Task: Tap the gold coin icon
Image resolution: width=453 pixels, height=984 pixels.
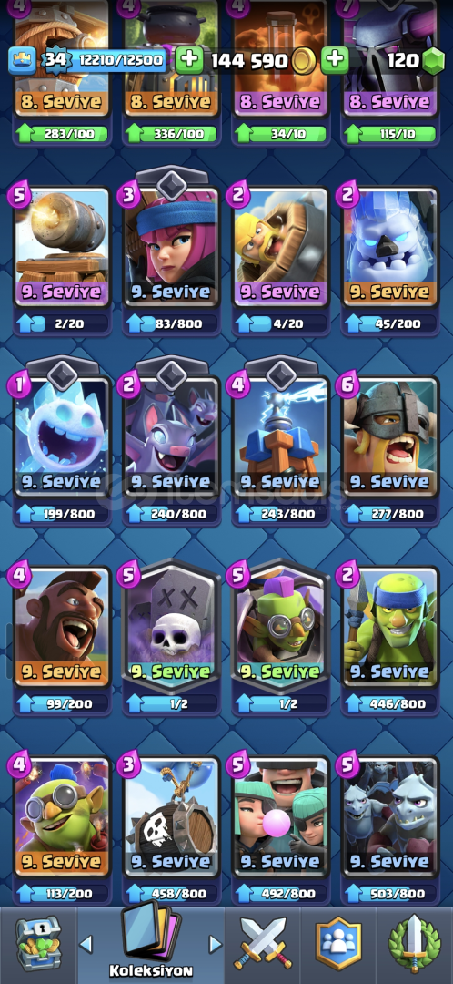Action: pyautogui.click(x=303, y=60)
